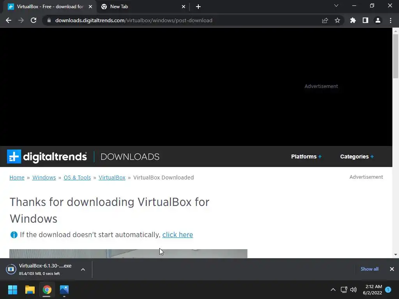Toggle the browser side panel icon
Image resolution: width=399 pixels, height=299 pixels.
click(365, 20)
